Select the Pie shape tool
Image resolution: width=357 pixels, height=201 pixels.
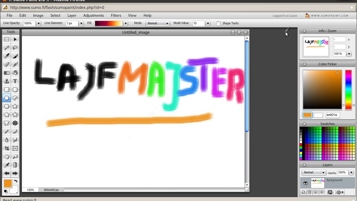[15, 98]
